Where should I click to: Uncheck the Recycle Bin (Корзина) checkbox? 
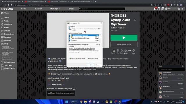[70, 40]
